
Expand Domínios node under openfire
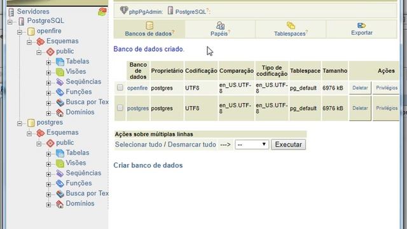[x=48, y=113]
